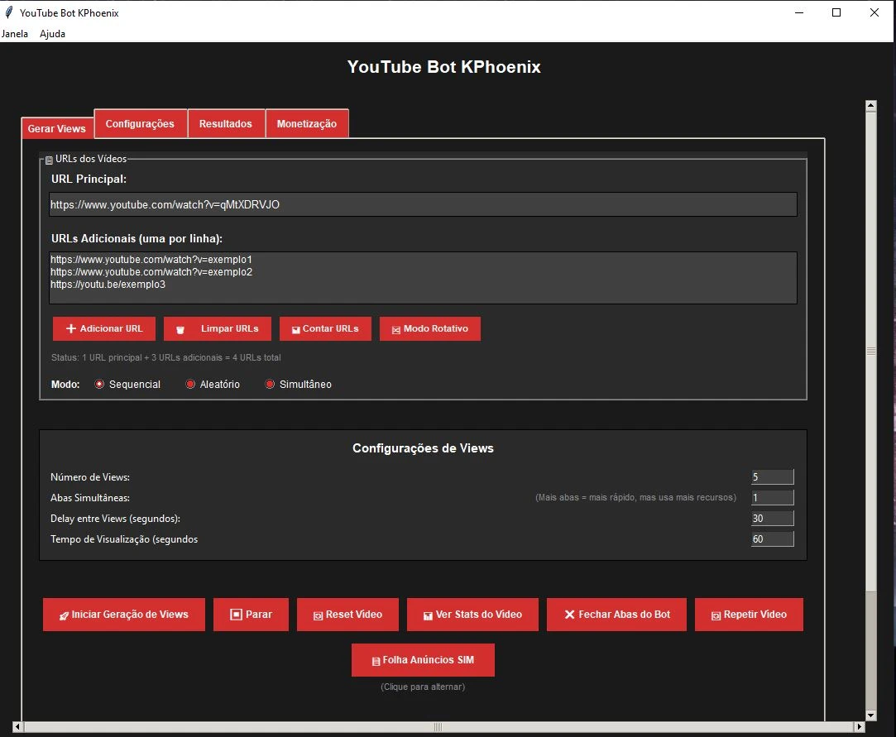Switch to the Monetização tab
The width and height of the screenshot is (896, 737).
pos(306,123)
